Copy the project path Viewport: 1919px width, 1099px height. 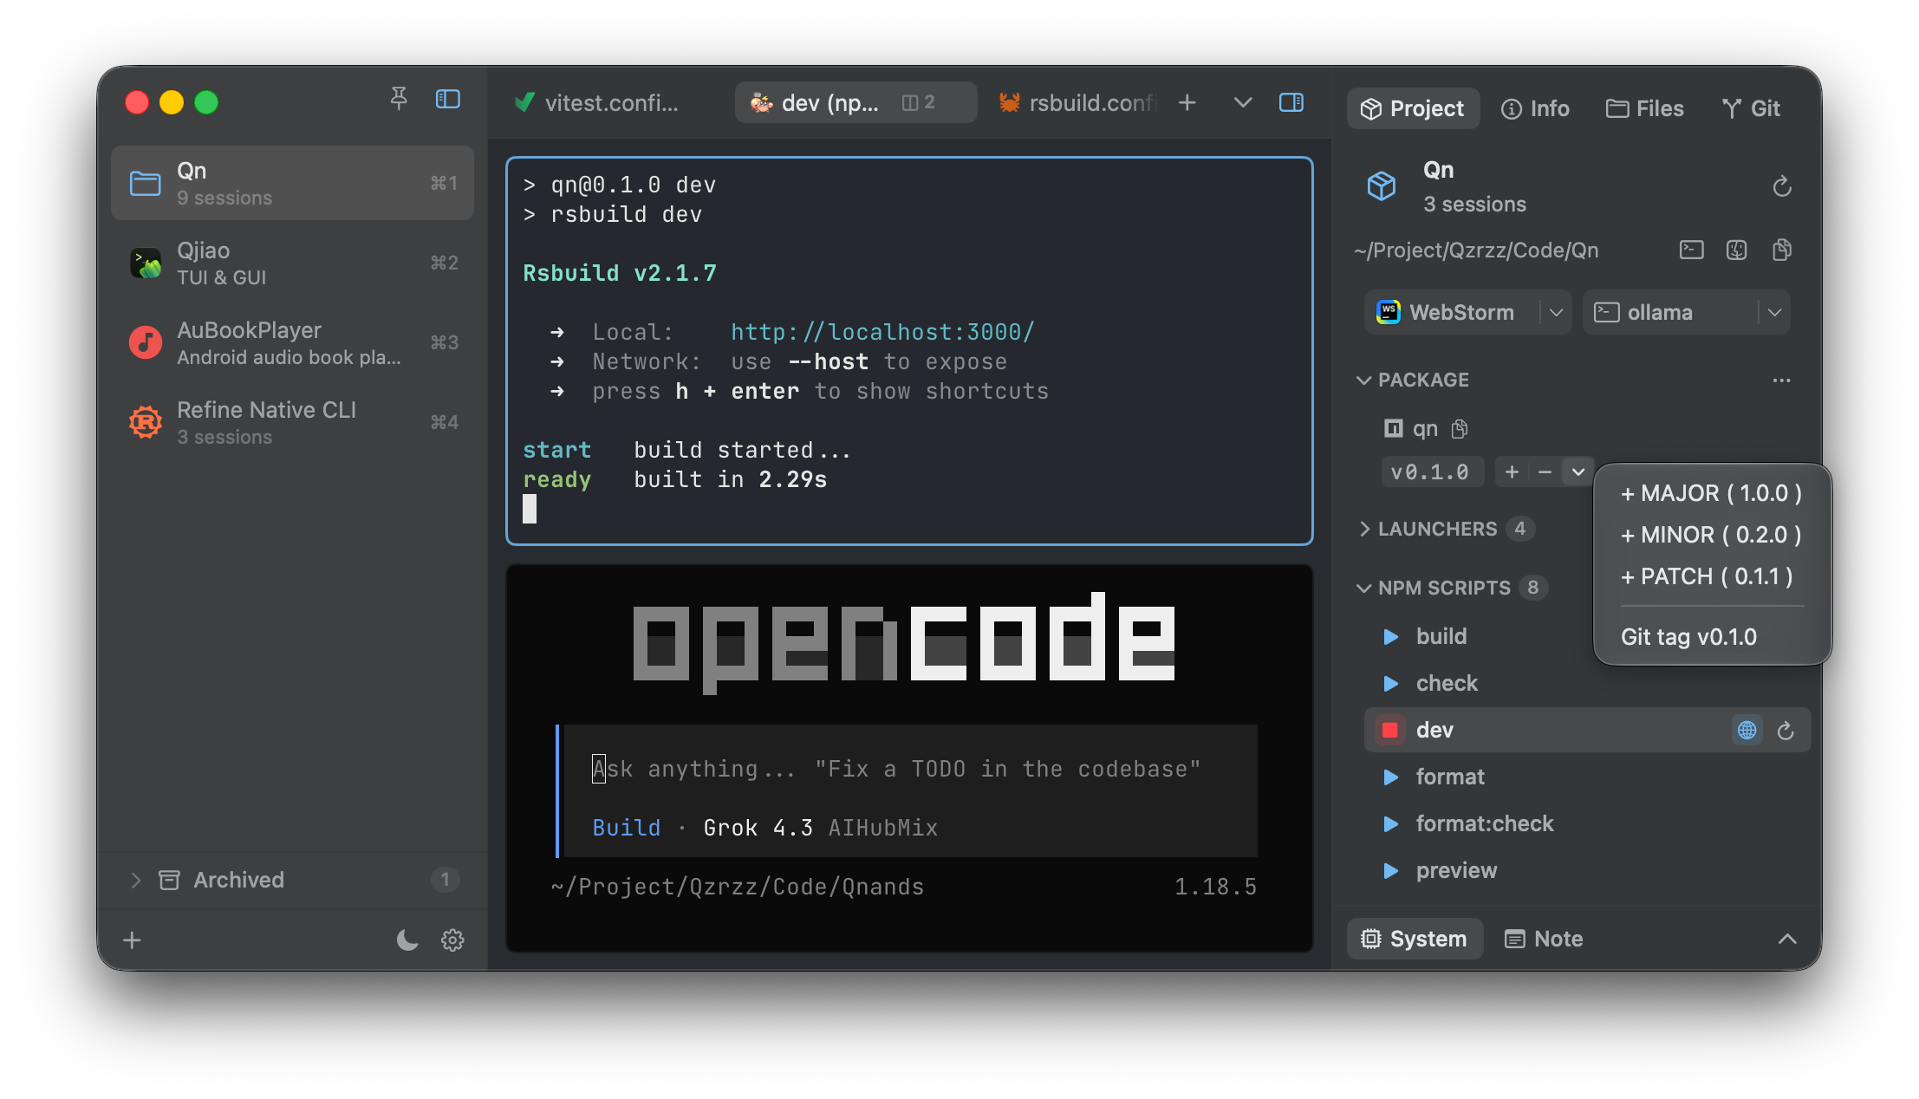[x=1782, y=250]
